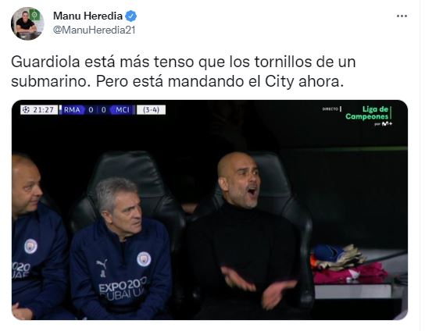Open Manu Heredia's profile avatar
Image resolution: width=425 pixels, height=331 pixels.
click(27, 23)
